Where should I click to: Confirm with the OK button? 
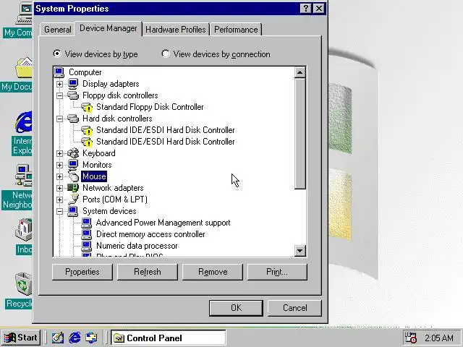pyautogui.click(x=236, y=308)
